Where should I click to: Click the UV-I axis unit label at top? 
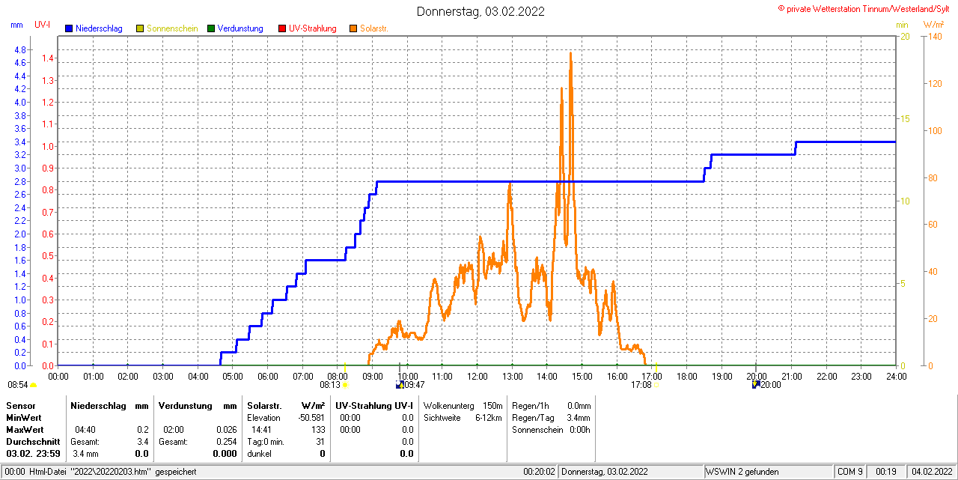[x=43, y=25]
